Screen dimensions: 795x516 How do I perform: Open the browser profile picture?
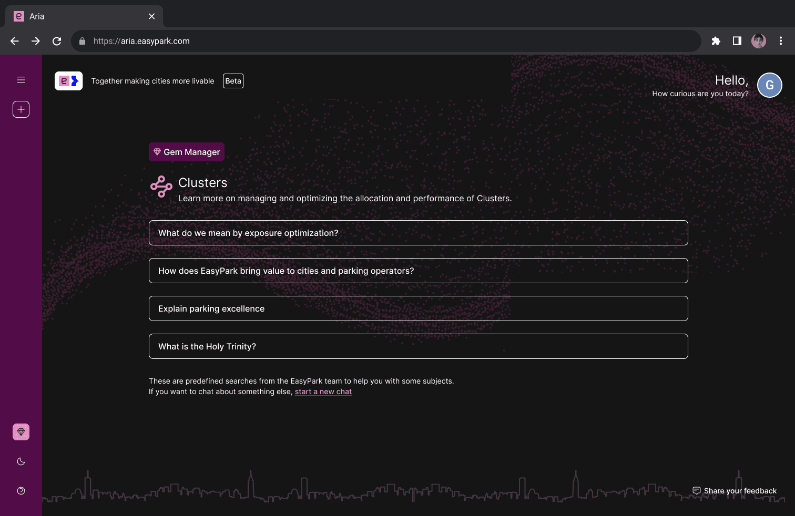[759, 41]
